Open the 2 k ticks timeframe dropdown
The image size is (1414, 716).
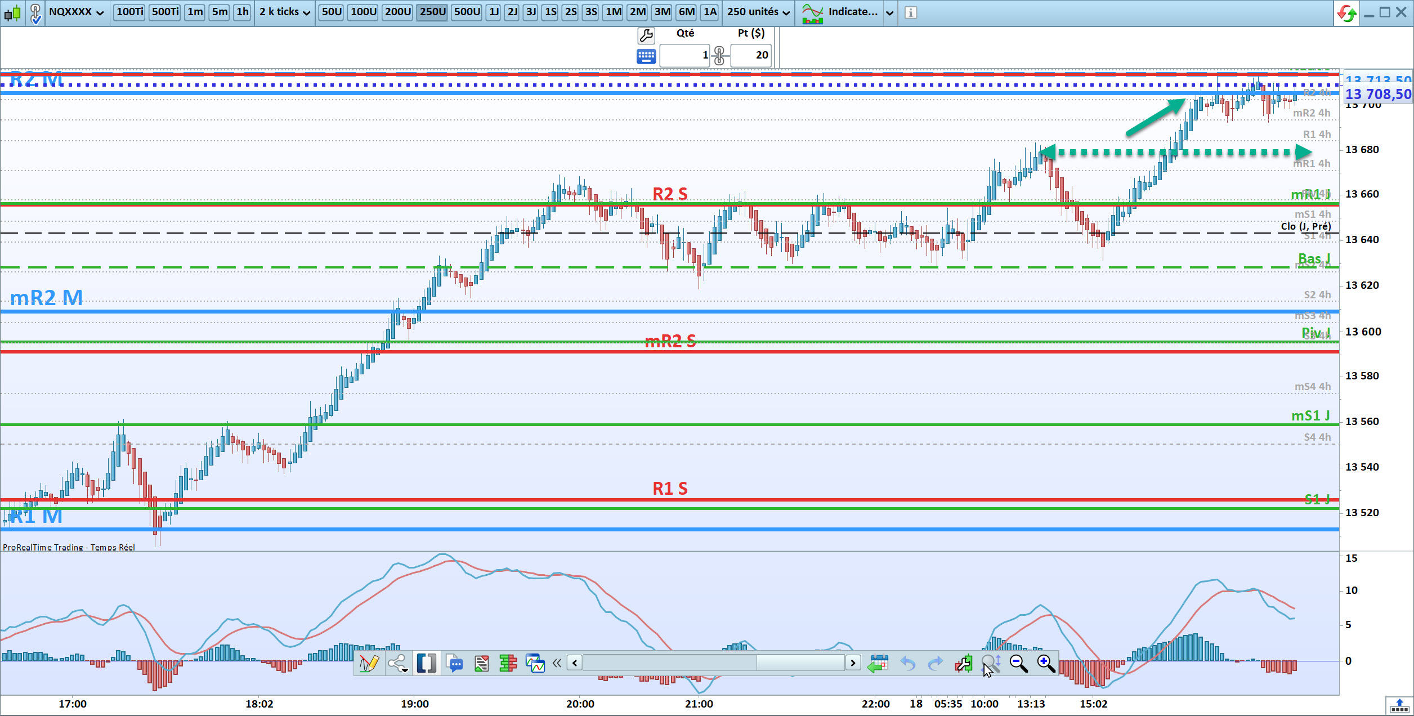[284, 12]
